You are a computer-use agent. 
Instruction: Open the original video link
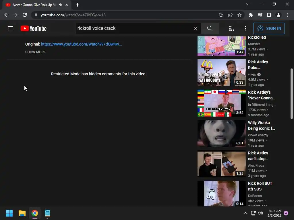pyautogui.click(x=81, y=44)
